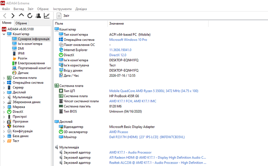Open the graph chart toolbar icon
This screenshot has width=268, height=166.
pos(47,16)
